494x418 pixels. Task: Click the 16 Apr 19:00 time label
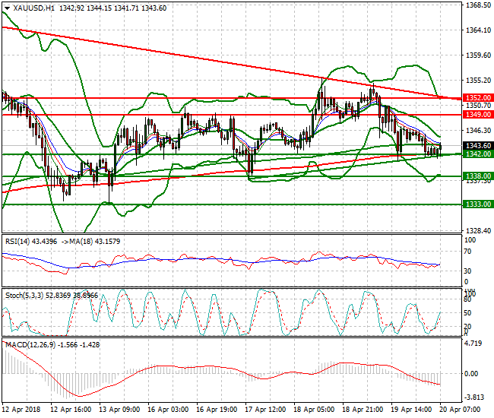coord(217,410)
